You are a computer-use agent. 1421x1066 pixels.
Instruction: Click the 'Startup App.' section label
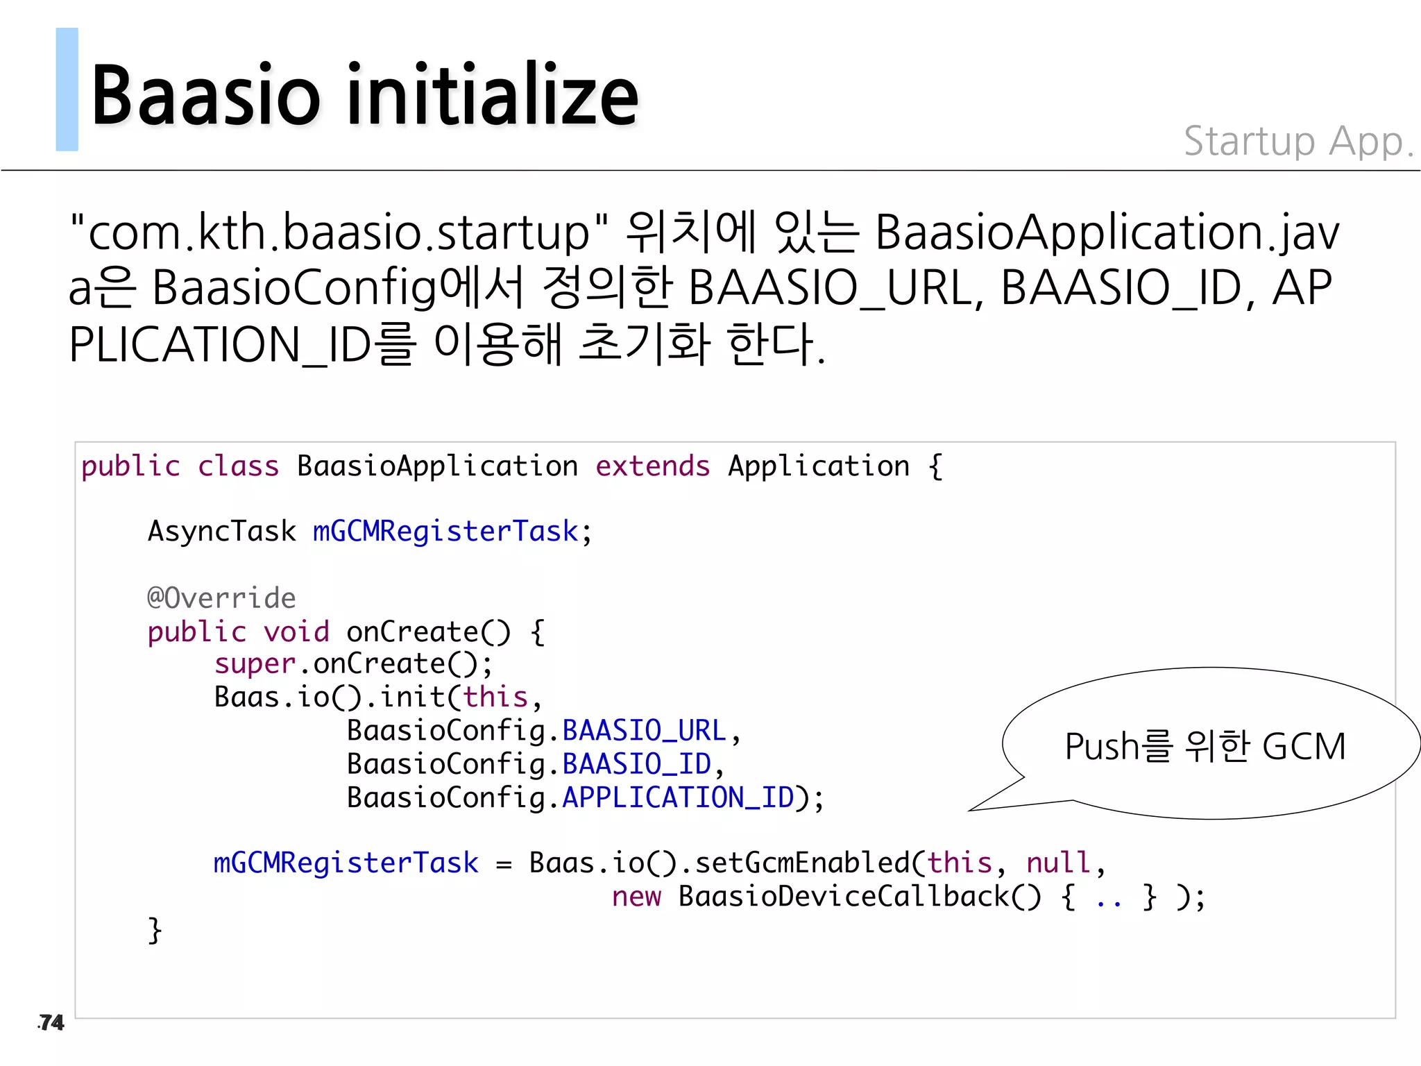1297,142
